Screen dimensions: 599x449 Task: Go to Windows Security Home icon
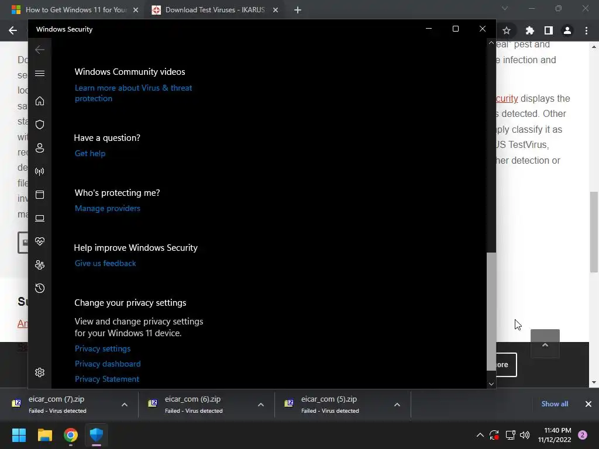point(40,101)
